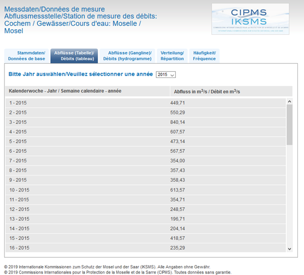The image size is (304, 275).
Task: Click the Kalenderwoche - Jahr column header
Action: click(65, 91)
